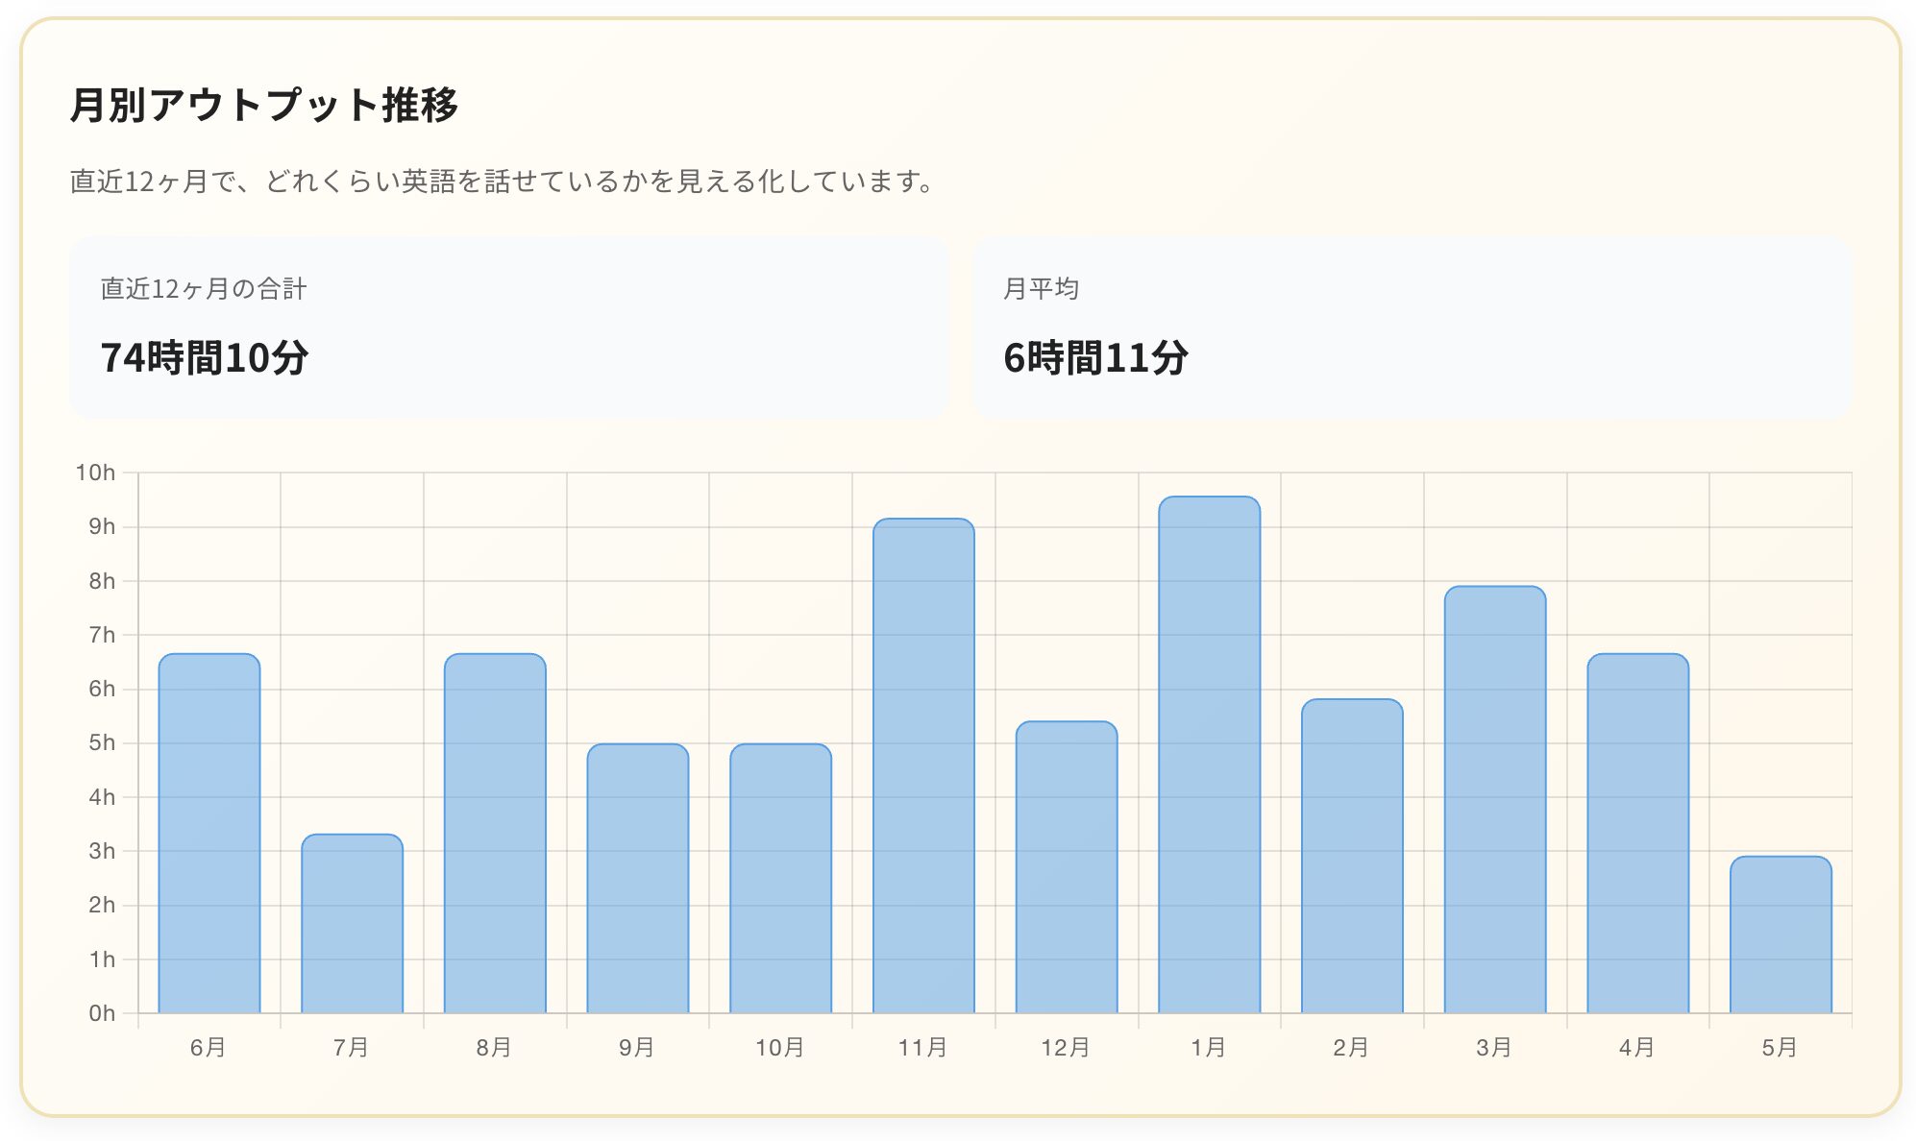Click the 5h axis label
This screenshot has height=1141, width=1916.
click(x=102, y=742)
